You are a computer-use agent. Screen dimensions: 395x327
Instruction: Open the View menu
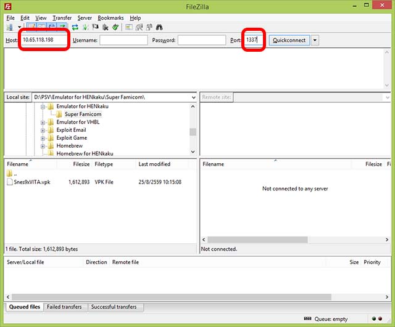tap(41, 18)
